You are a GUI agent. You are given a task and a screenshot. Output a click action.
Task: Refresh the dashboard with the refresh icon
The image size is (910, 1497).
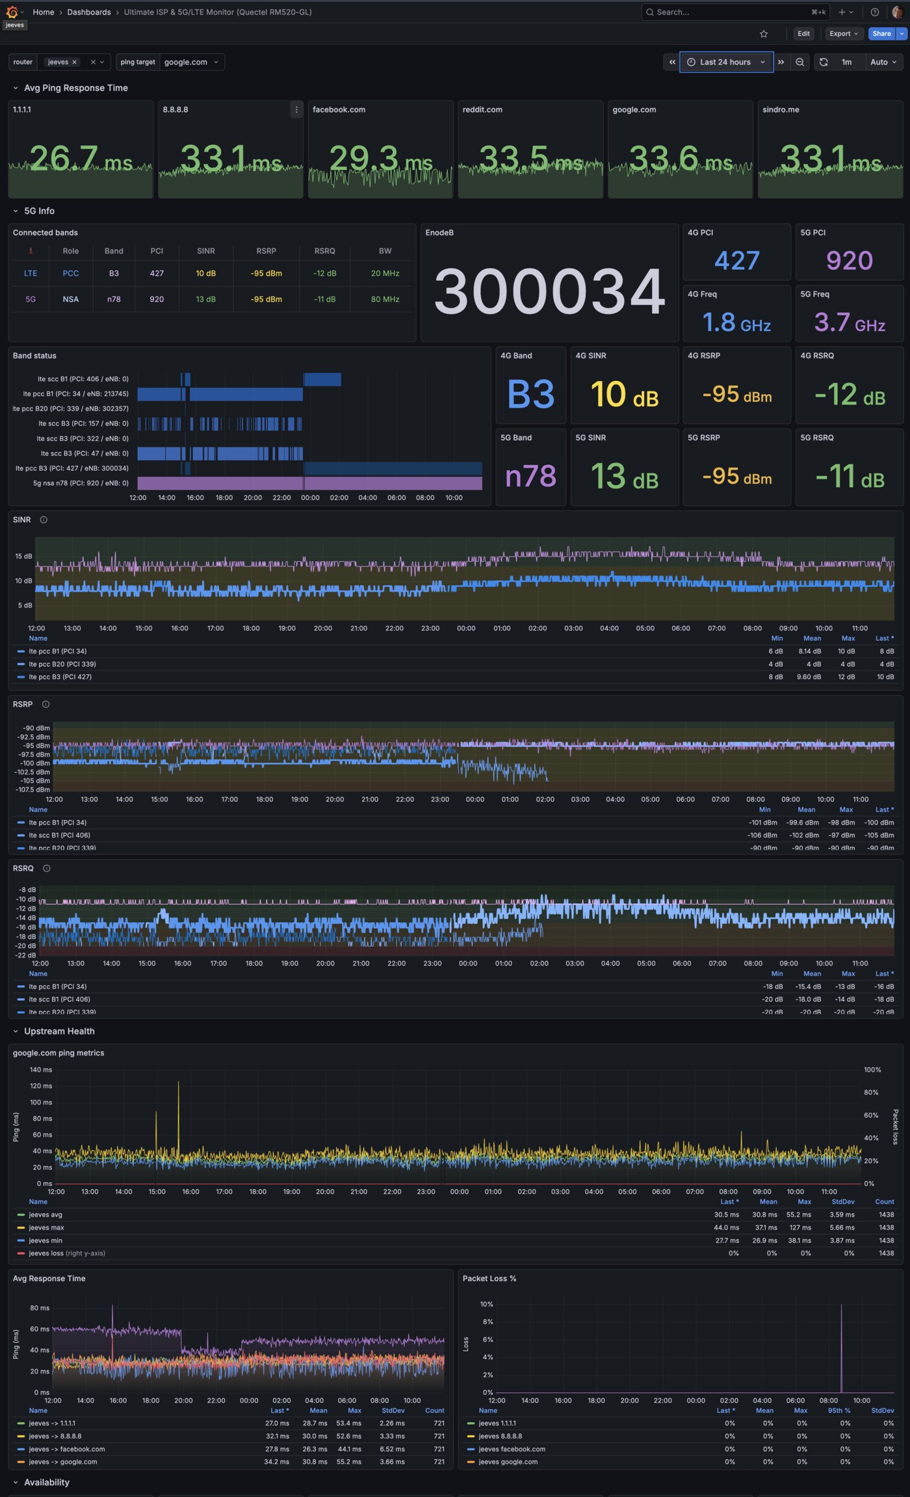824,62
